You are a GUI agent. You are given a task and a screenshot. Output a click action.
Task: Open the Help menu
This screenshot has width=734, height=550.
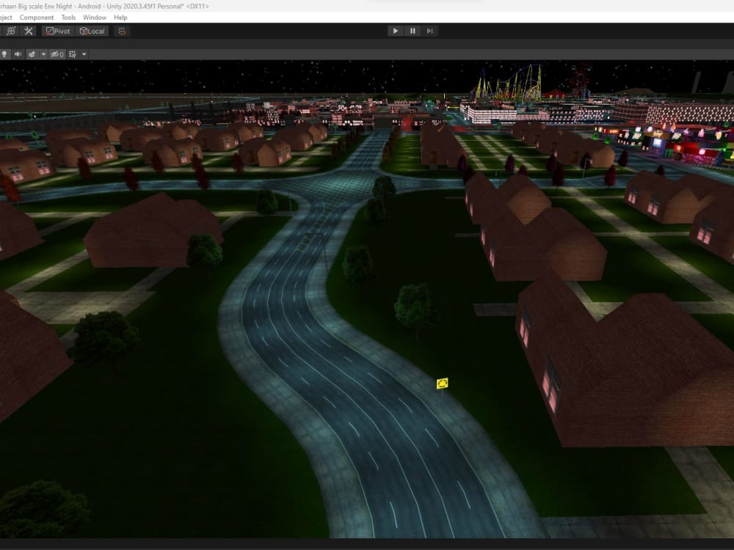(119, 17)
